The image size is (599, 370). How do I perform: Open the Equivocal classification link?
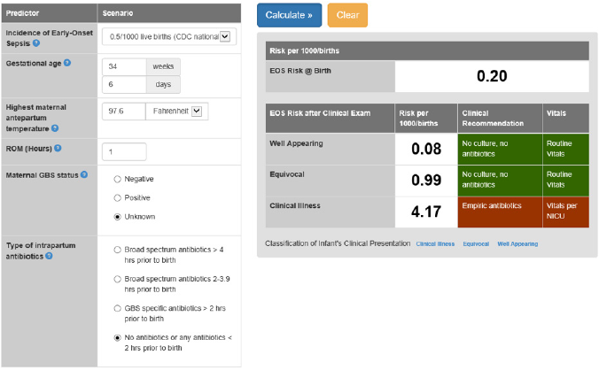[x=476, y=243]
